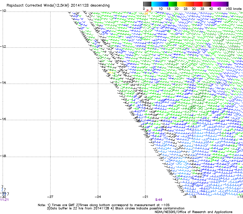Click the '10' legend scale label
The image size is (243, 214).
[x=161, y=9]
